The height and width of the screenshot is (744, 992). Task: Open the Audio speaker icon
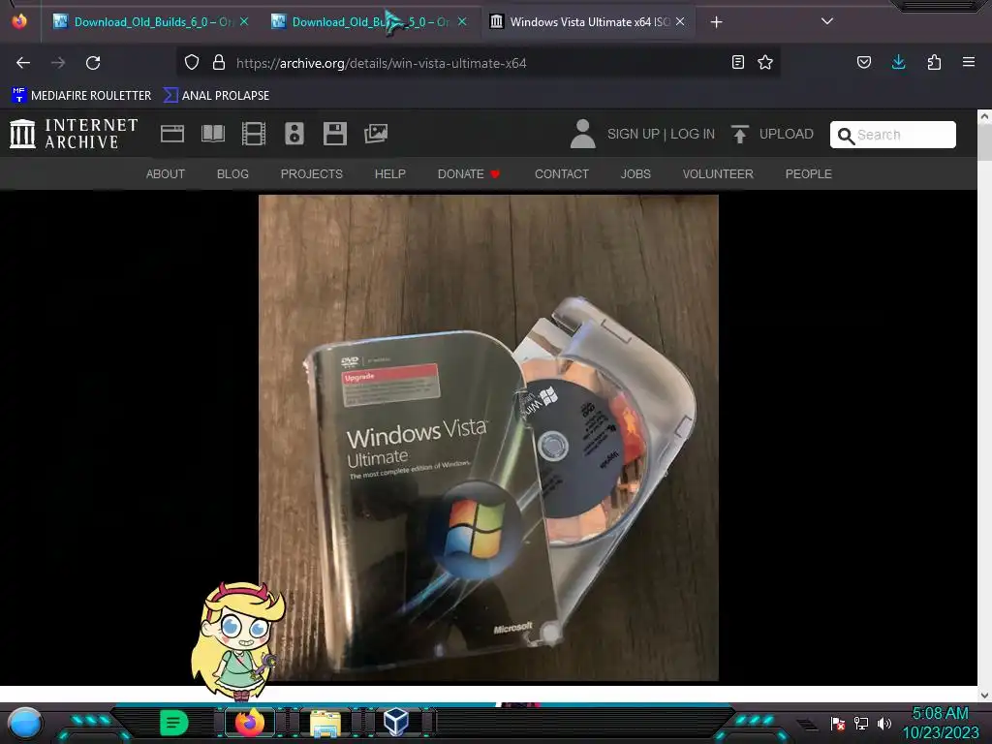pyautogui.click(x=294, y=134)
